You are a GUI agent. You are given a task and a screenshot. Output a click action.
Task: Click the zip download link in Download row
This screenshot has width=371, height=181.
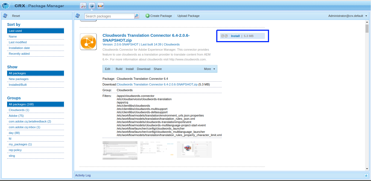point(157,84)
